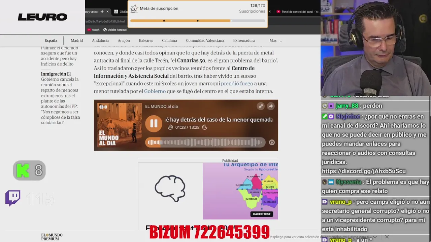
Task: Click the Twitch logo overlay
Action: pos(13,198)
